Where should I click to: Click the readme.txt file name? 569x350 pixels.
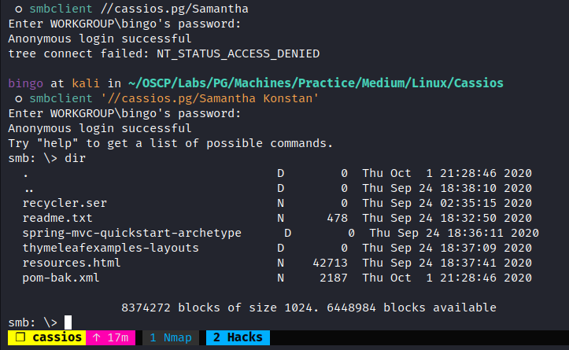(57, 218)
